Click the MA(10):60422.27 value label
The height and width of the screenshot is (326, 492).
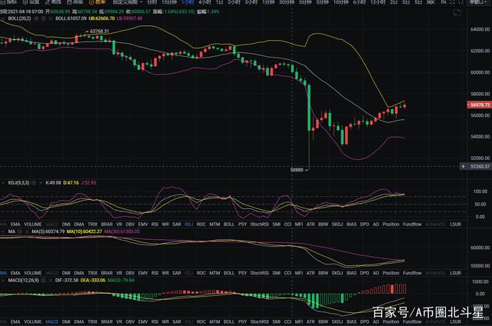coord(85,231)
